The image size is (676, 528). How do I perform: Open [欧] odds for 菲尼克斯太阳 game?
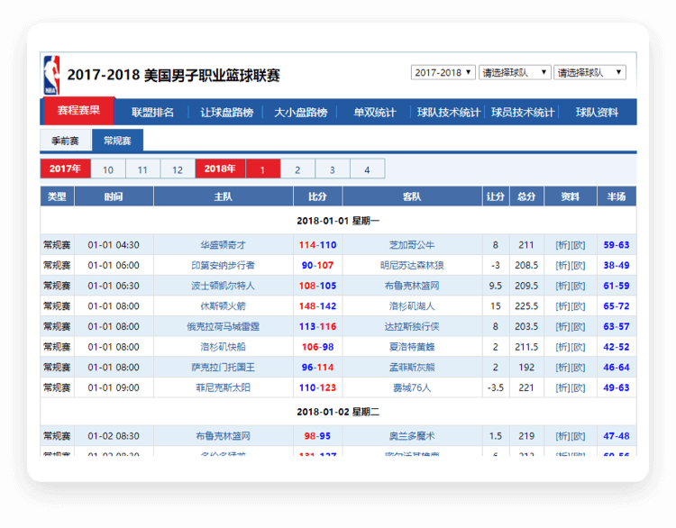click(578, 387)
